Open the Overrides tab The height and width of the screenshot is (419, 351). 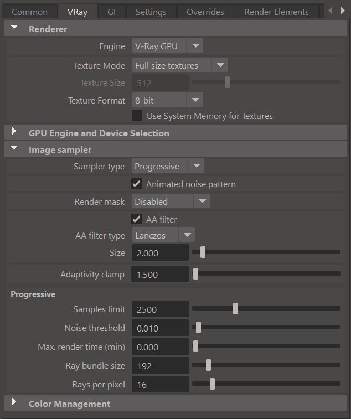205,12
